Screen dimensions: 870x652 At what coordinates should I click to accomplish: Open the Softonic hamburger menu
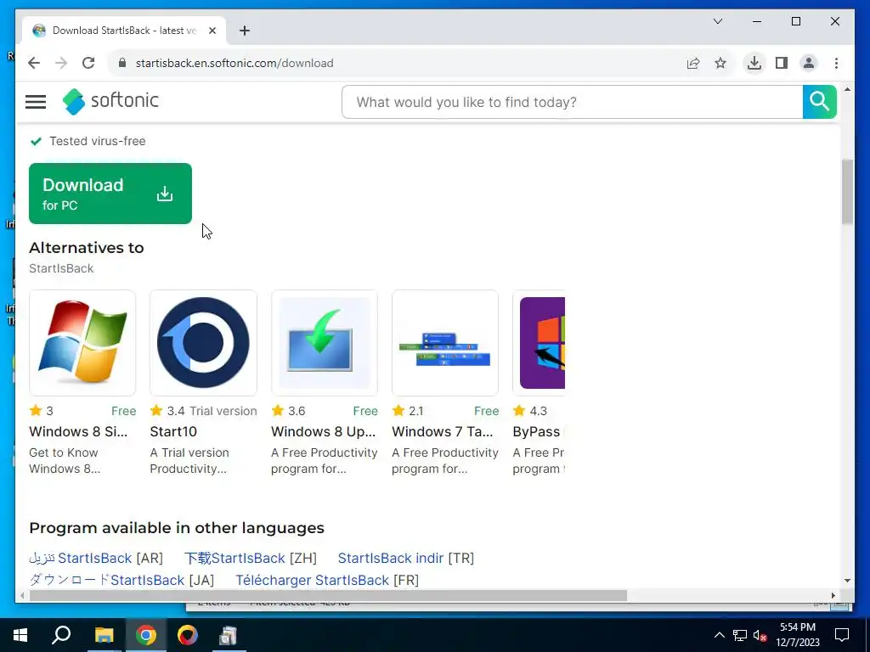36,102
